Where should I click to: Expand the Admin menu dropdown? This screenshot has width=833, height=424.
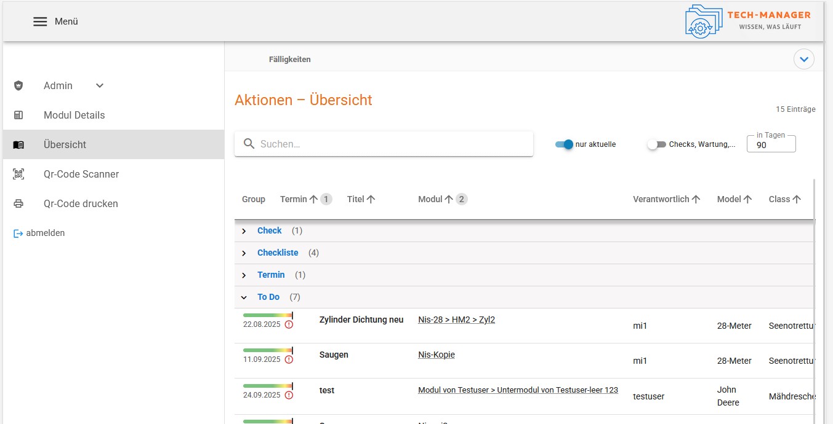click(x=100, y=86)
